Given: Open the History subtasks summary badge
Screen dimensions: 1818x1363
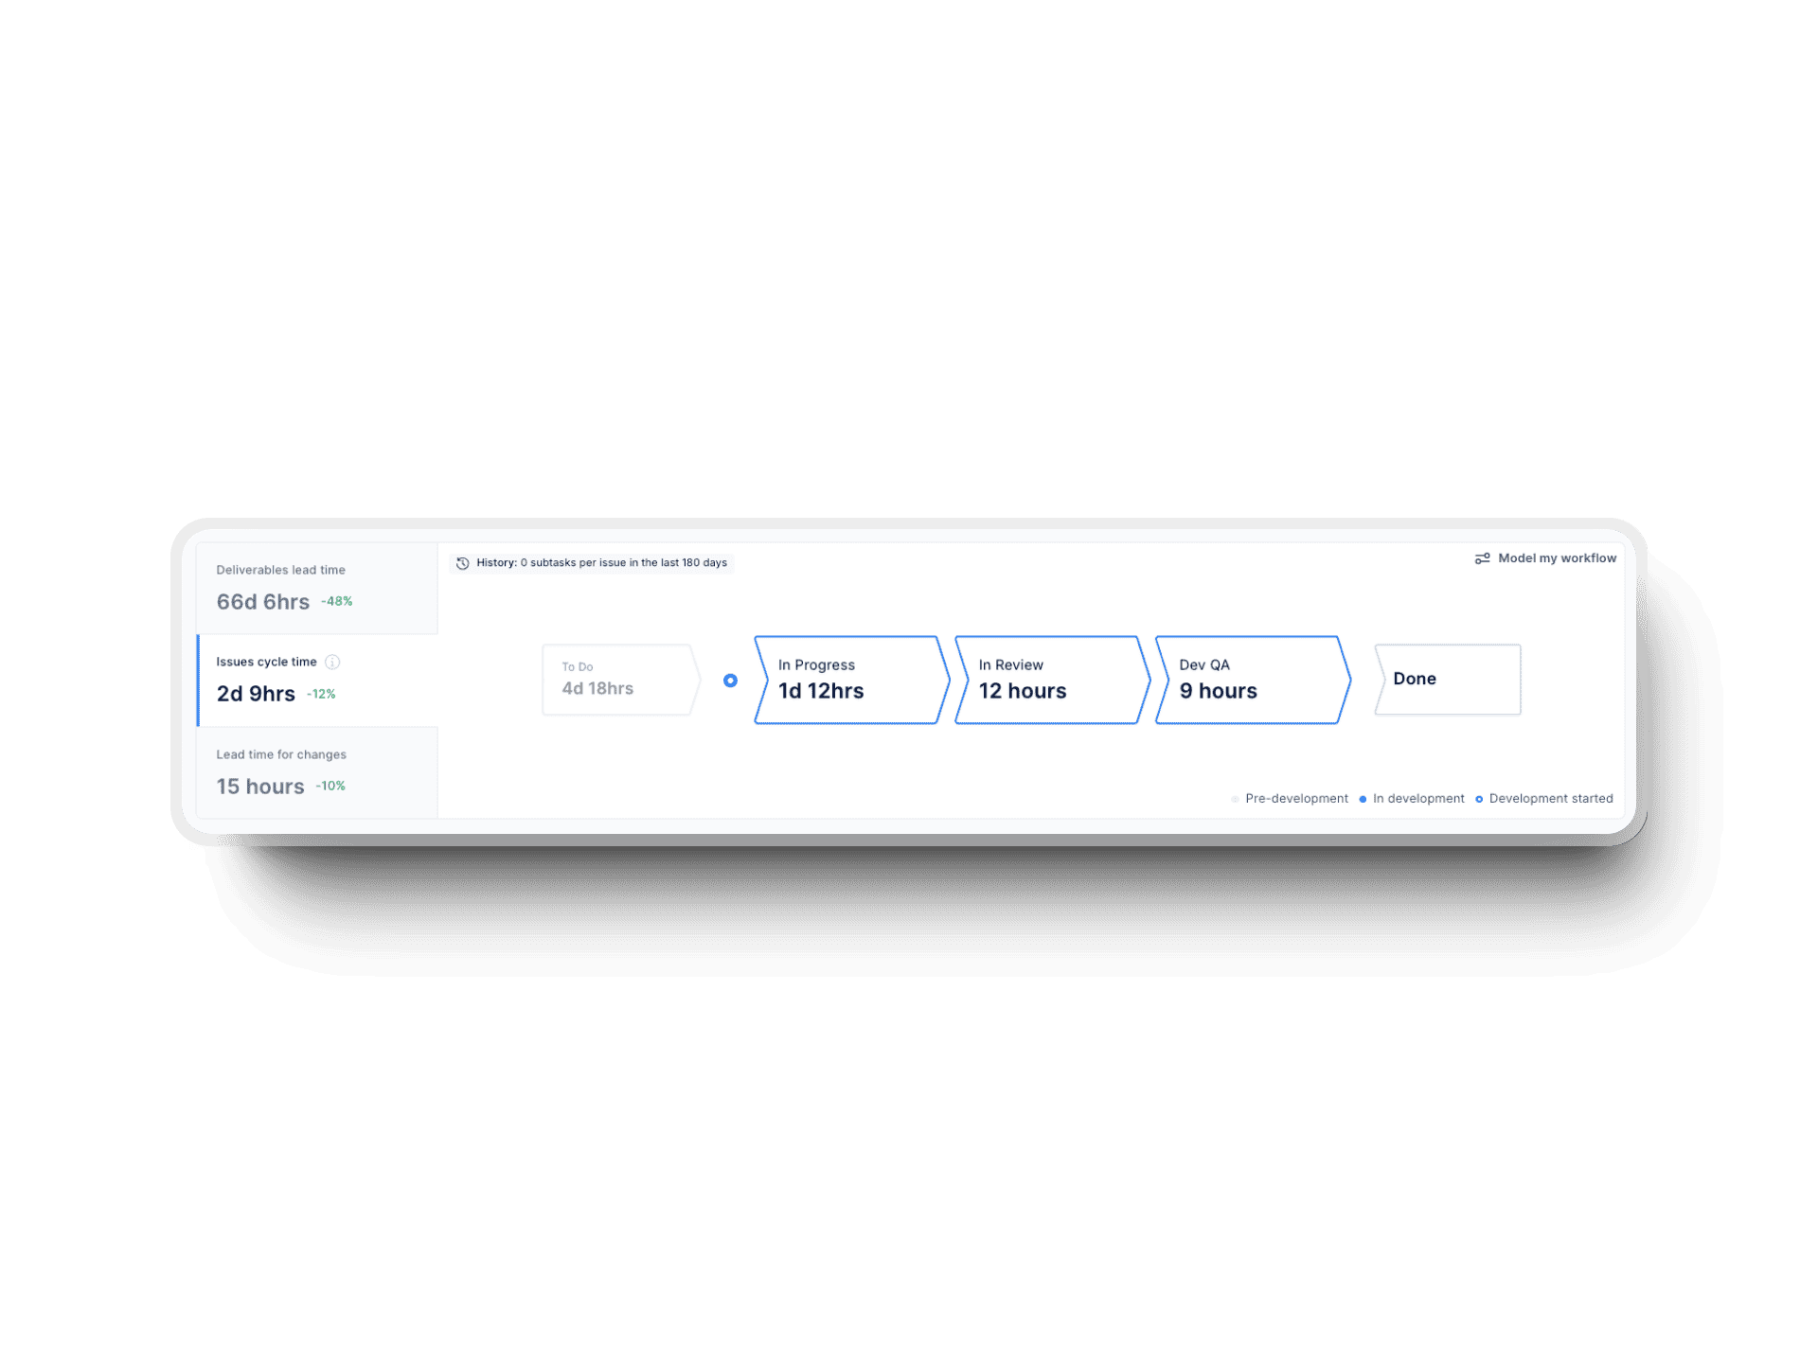Looking at the screenshot, I should (592, 562).
